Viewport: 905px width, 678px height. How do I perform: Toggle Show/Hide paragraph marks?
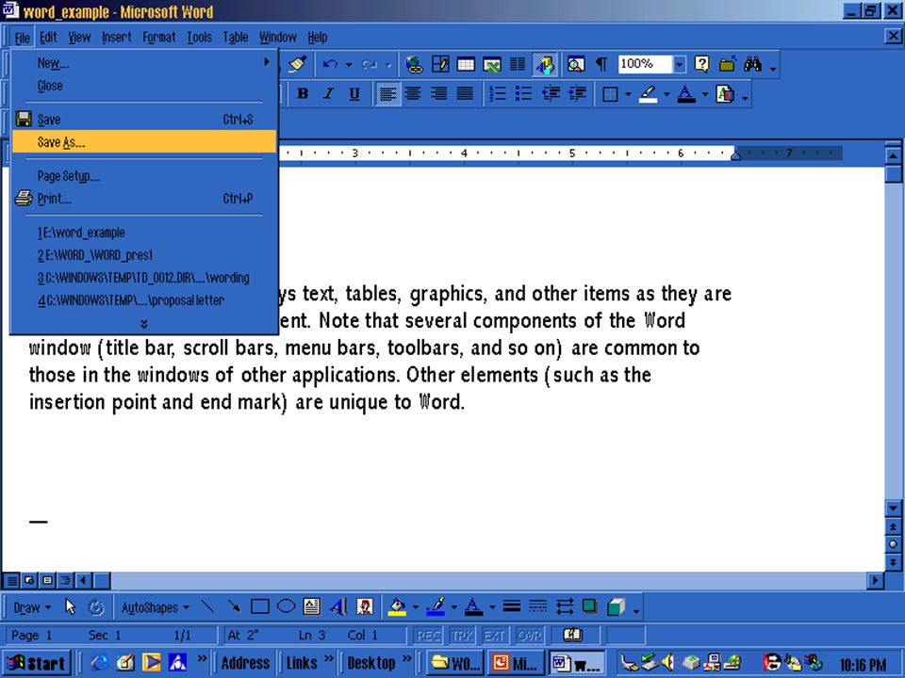click(x=601, y=64)
